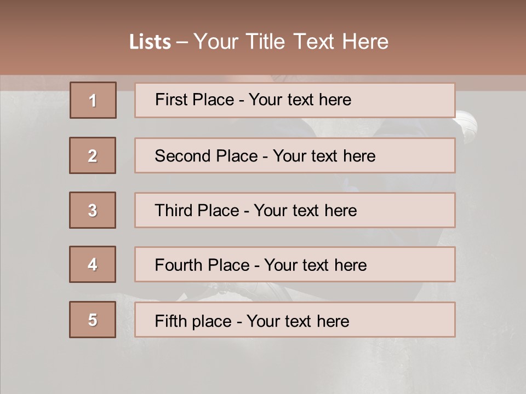Image resolution: width=526 pixels, height=394 pixels.
Task: Click the soccer ball in background photo
Action: pos(466,125)
